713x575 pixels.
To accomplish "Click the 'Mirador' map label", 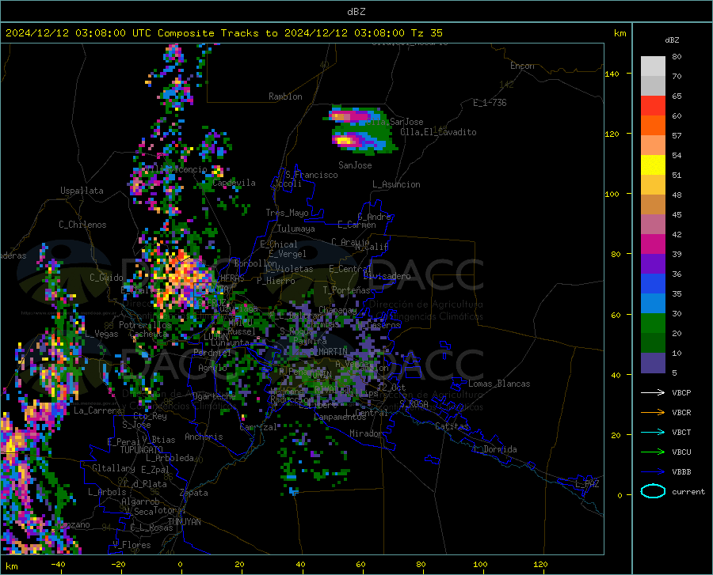I will coord(366,433).
